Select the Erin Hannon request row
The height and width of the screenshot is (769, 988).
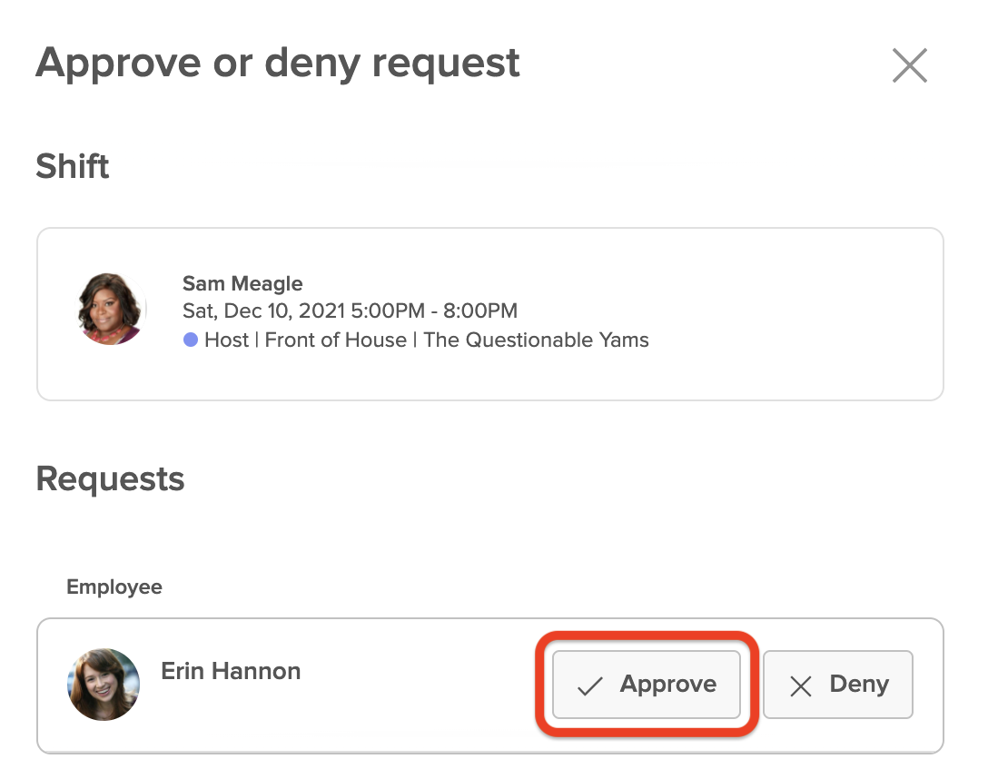tap(490, 685)
